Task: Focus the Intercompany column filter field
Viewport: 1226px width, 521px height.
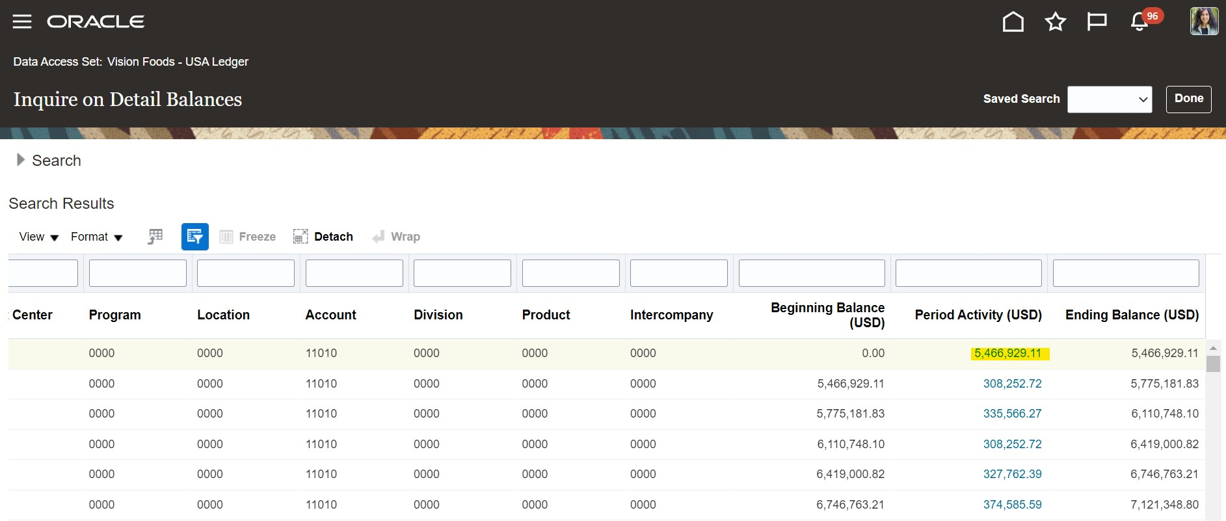Action: 679,273
